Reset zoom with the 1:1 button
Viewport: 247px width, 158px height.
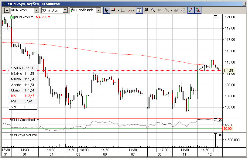point(160,10)
